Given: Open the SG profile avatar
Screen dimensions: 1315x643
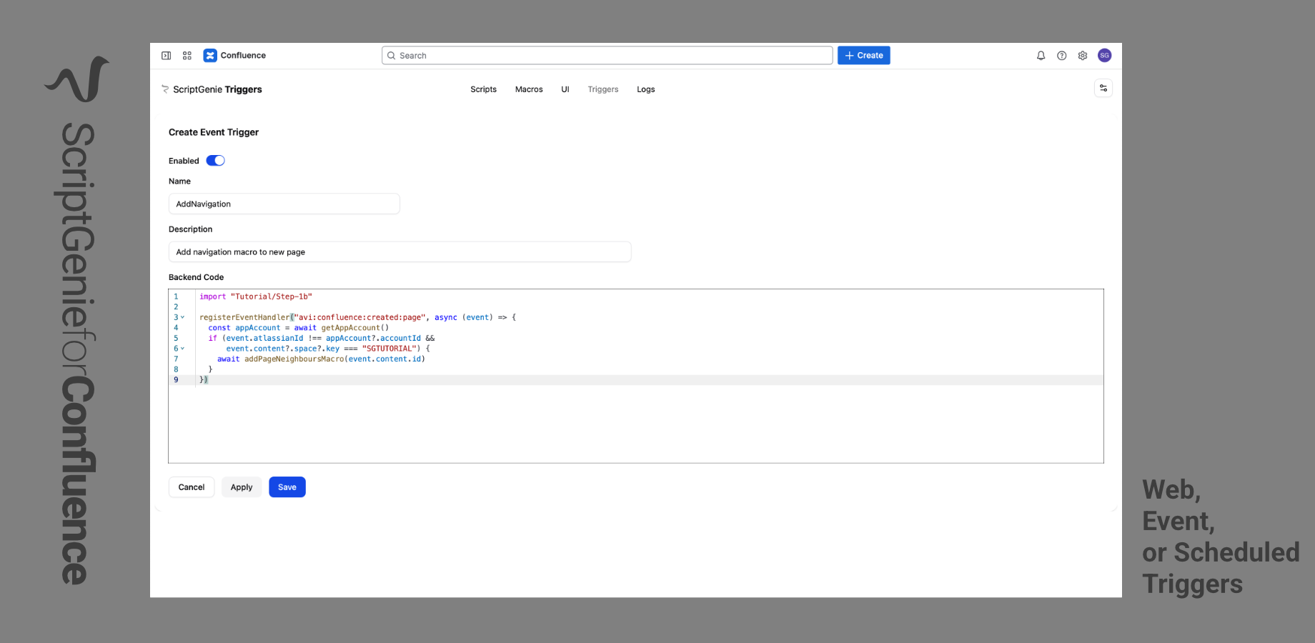Looking at the screenshot, I should point(1104,56).
